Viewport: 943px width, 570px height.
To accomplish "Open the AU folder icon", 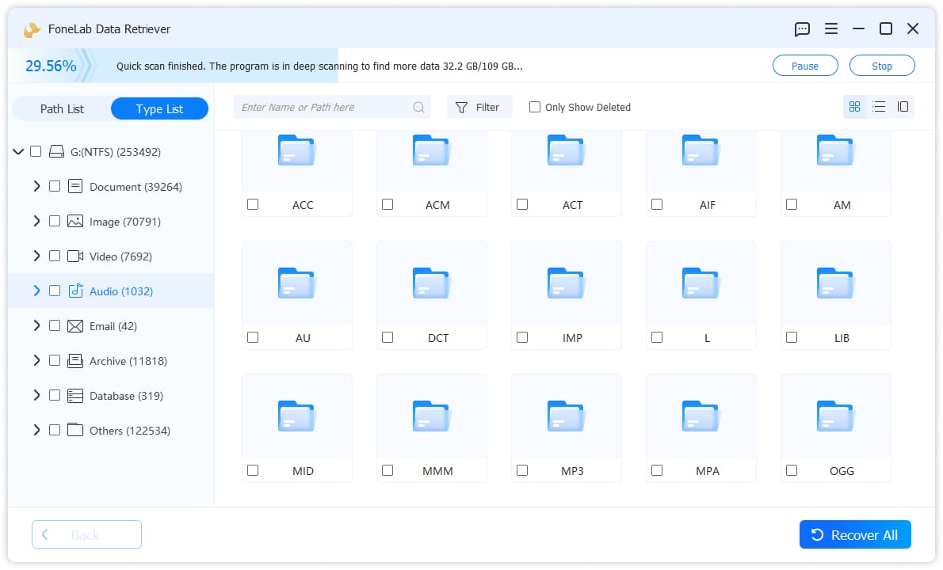I will (x=296, y=283).
